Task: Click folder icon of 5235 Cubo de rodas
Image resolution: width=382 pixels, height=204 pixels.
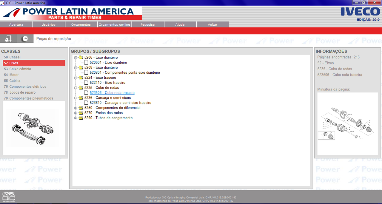Action: [x=81, y=88]
